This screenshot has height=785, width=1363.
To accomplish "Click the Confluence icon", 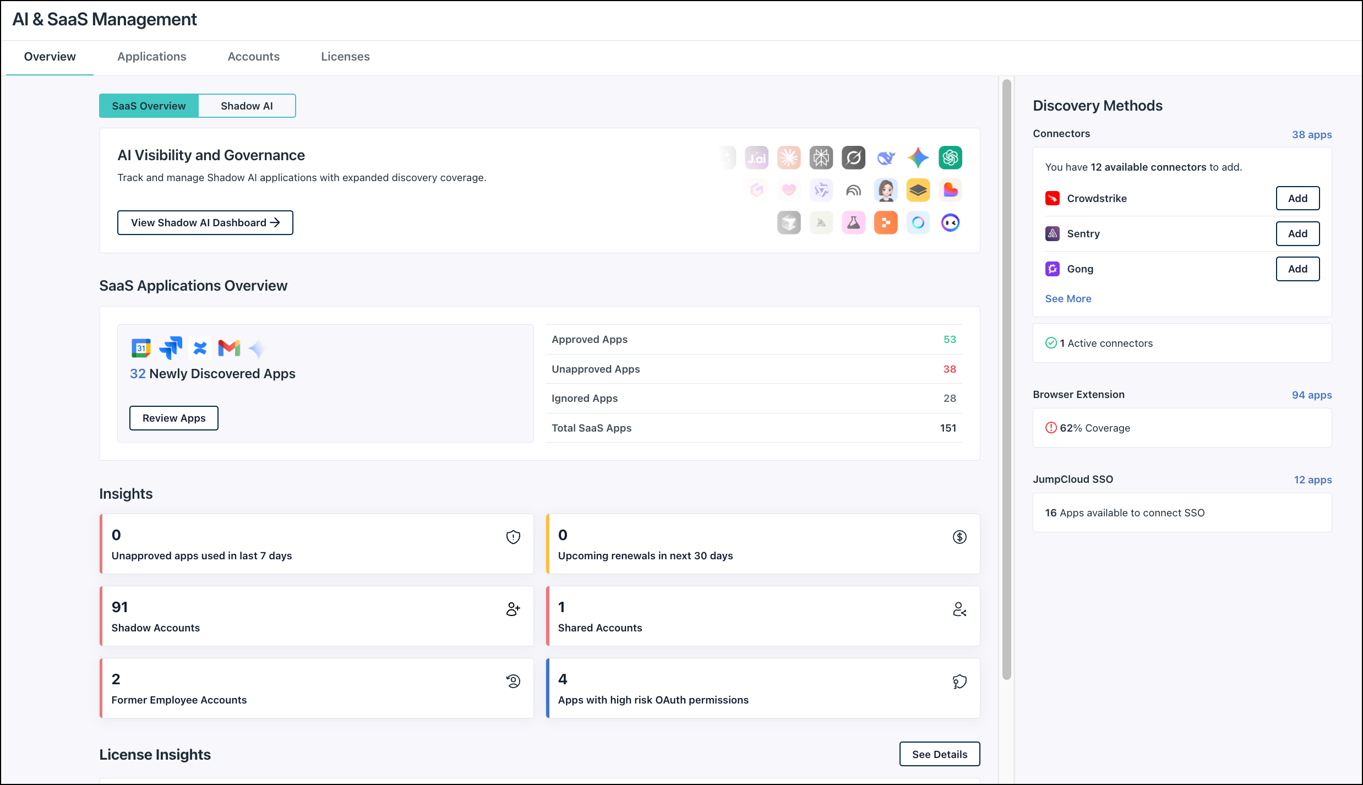I will (200, 348).
